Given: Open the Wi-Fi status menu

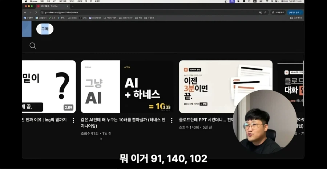Looking at the screenshot, I should [x=267, y=1].
